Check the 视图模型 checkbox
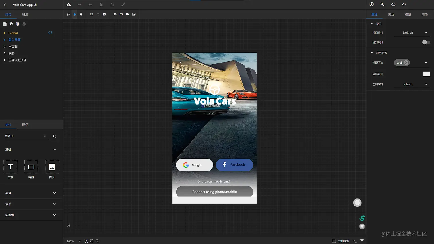The height and width of the screenshot is (244, 434). (x=334, y=241)
